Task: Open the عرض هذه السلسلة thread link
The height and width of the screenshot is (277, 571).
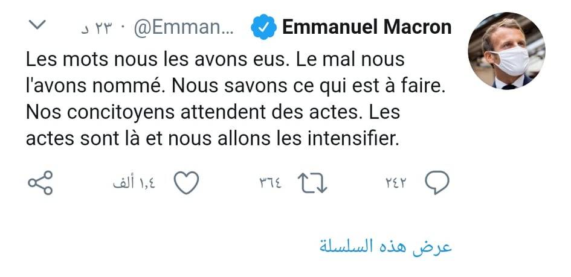Action: (x=386, y=247)
